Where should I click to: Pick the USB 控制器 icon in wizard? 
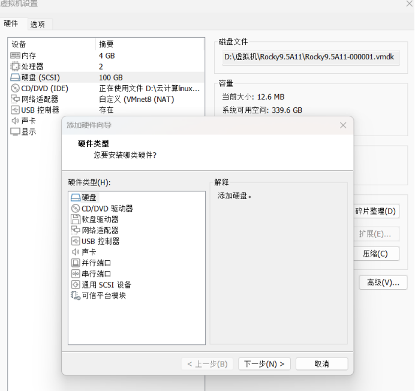click(x=76, y=241)
